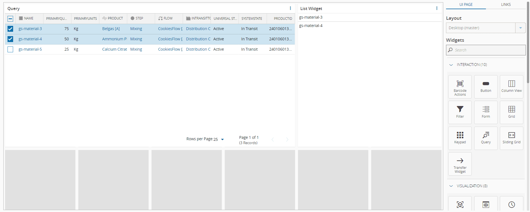The height and width of the screenshot is (212, 530).
Task: Uncheck the gs-material-3 row checkbox
Action: (x=10, y=29)
